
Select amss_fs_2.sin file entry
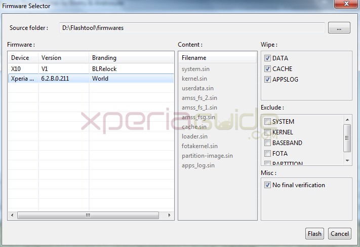tap(199, 98)
